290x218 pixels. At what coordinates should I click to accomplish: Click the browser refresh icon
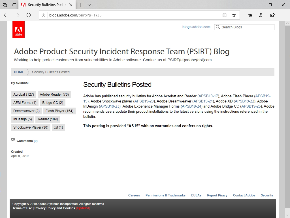pos(29,15)
